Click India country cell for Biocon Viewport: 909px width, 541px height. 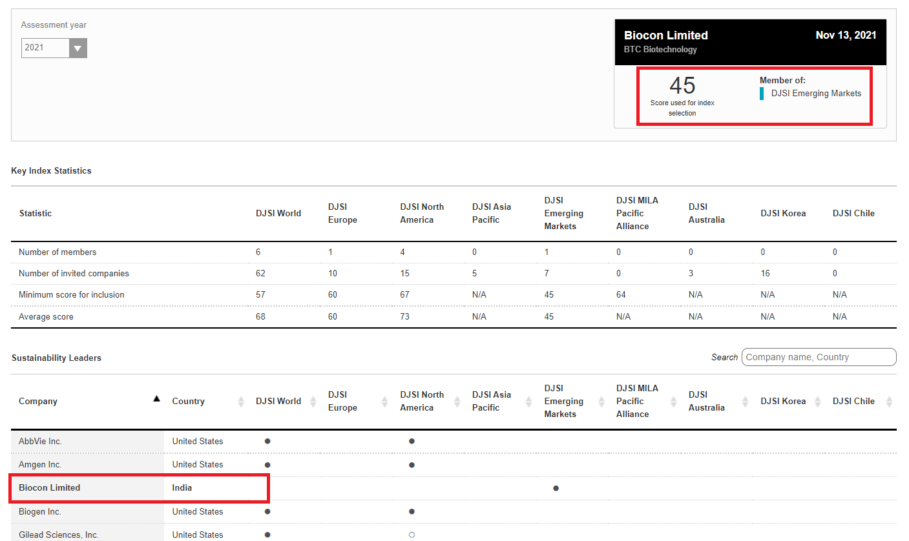click(182, 488)
